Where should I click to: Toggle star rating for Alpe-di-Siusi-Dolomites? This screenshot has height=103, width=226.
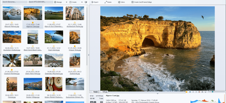pos(54,23)
